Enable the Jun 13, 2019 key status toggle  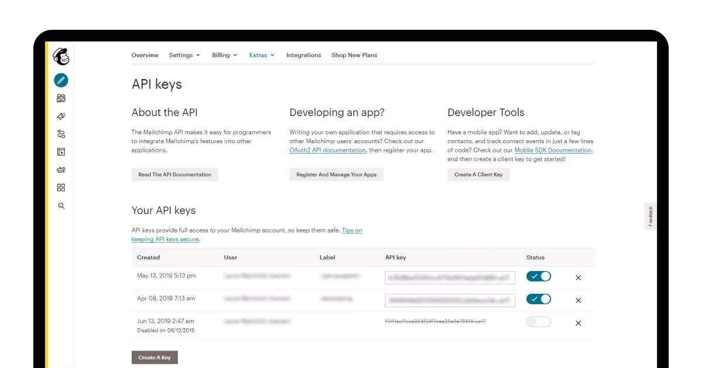539,321
